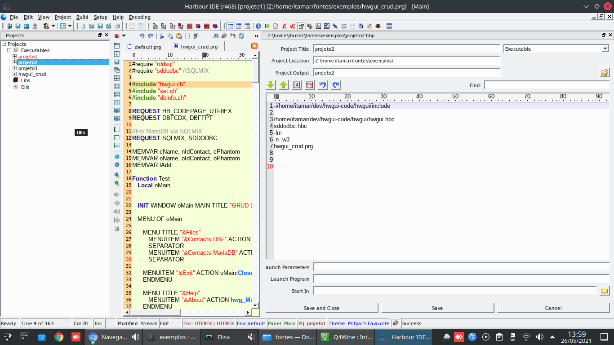Collapse the Executables tree node
This screenshot has height=345, width=614.
coord(9,50)
